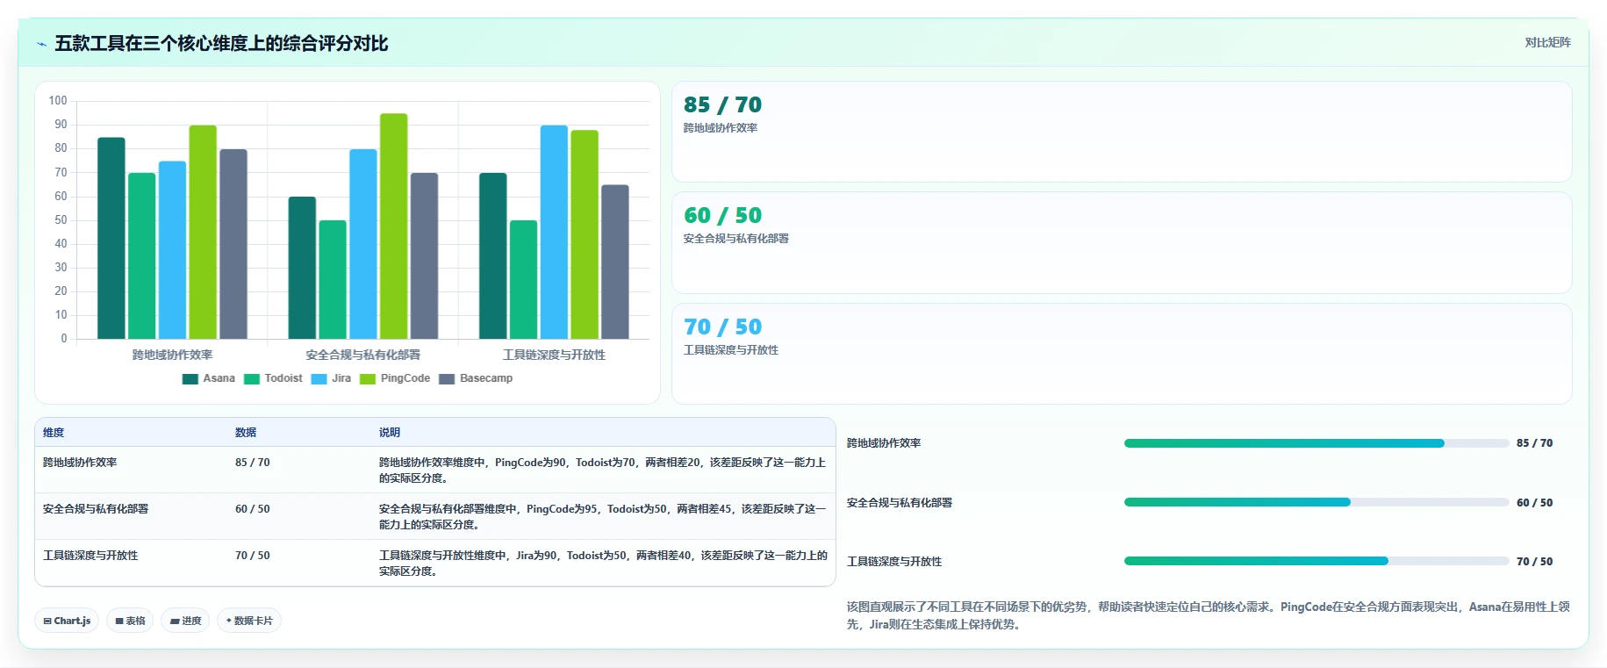Click the 跨地域协作效率 caption in the stat card

(721, 128)
